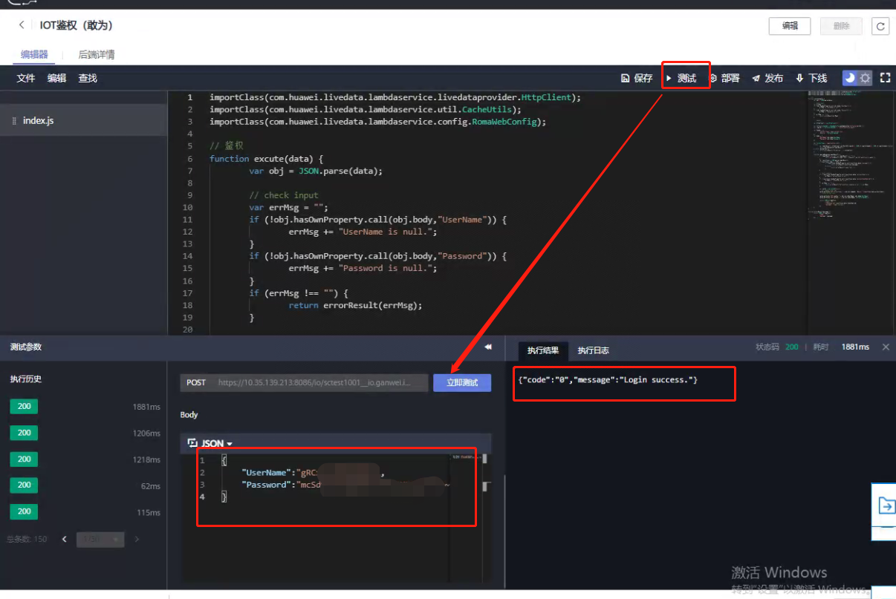Image resolution: width=896 pixels, height=599 pixels.
Task: Close the execution result panel
Action: tap(886, 347)
